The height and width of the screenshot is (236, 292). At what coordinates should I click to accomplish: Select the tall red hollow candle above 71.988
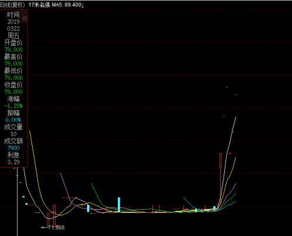click(x=54, y=215)
